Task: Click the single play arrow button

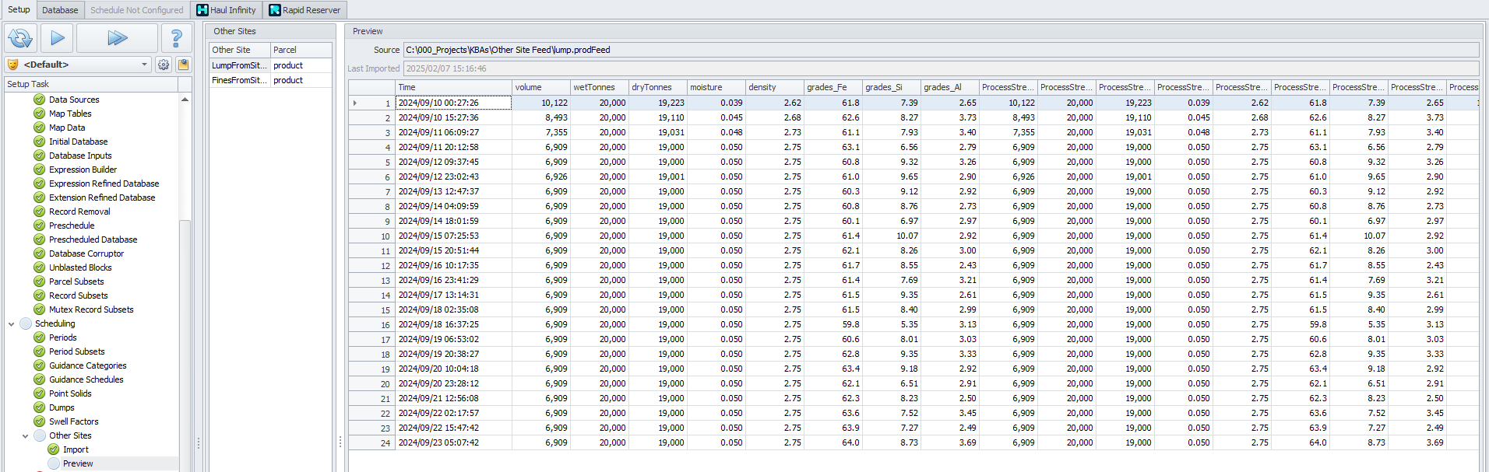Action: (57, 38)
